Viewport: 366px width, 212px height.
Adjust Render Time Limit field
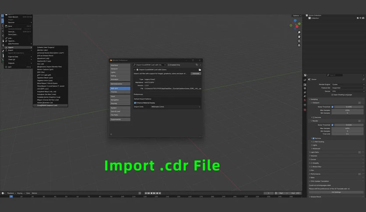click(347, 134)
